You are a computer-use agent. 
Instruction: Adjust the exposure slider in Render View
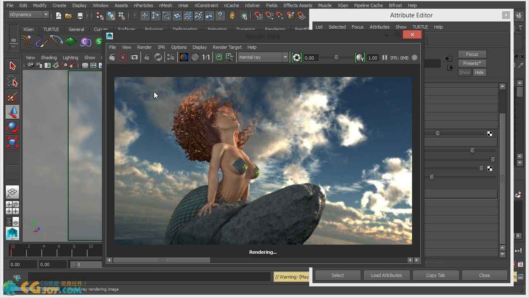[336, 58]
